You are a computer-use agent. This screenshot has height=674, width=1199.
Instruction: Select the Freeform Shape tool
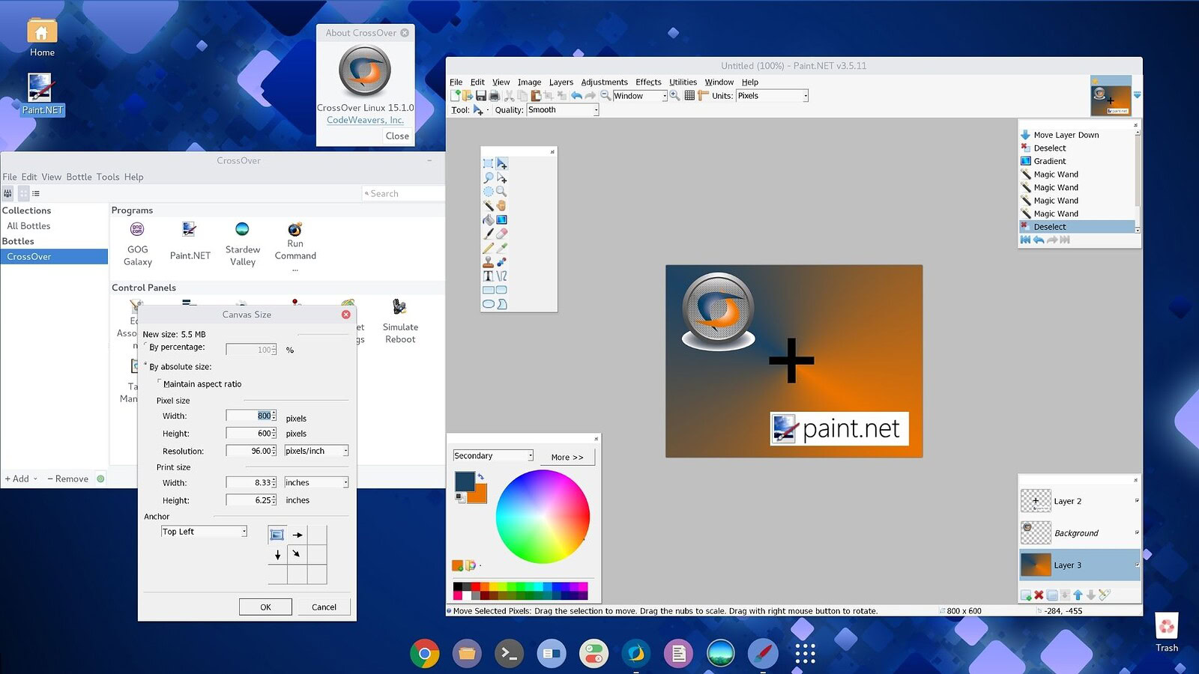[x=502, y=304]
